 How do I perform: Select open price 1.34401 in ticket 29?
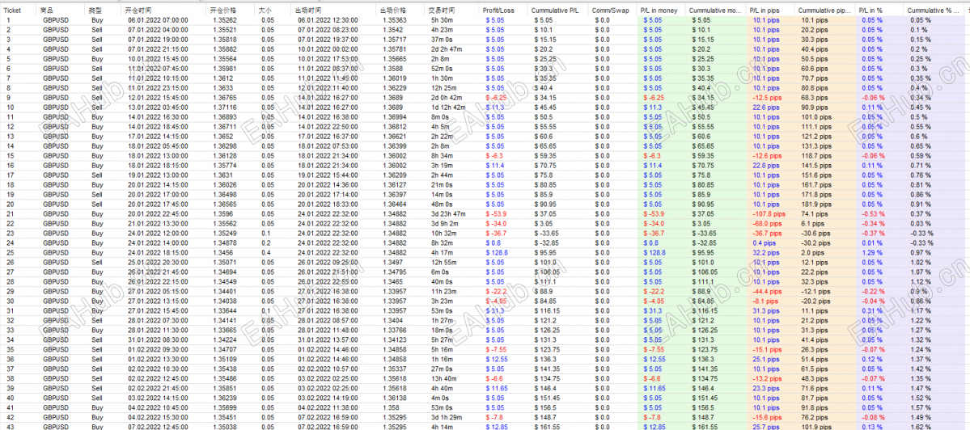click(x=223, y=290)
